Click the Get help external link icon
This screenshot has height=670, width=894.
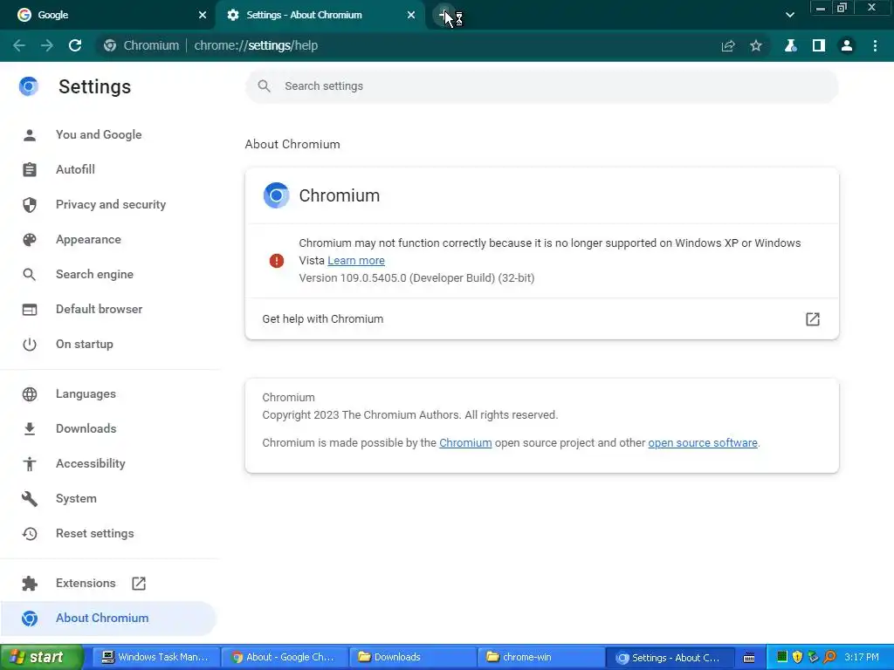[x=813, y=319]
